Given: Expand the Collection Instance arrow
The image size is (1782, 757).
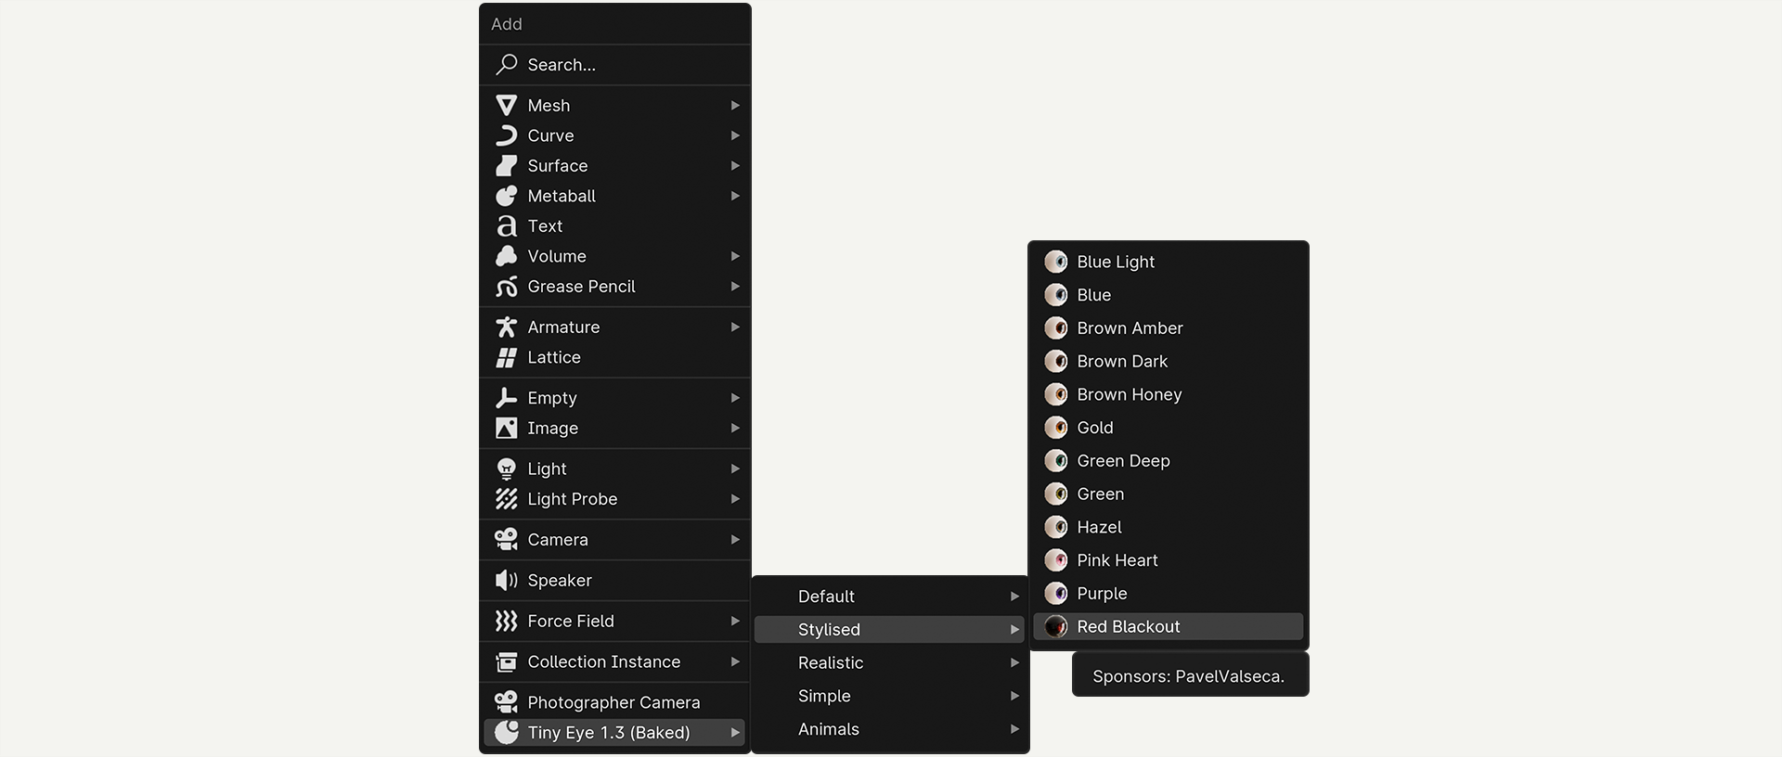Looking at the screenshot, I should click(735, 662).
